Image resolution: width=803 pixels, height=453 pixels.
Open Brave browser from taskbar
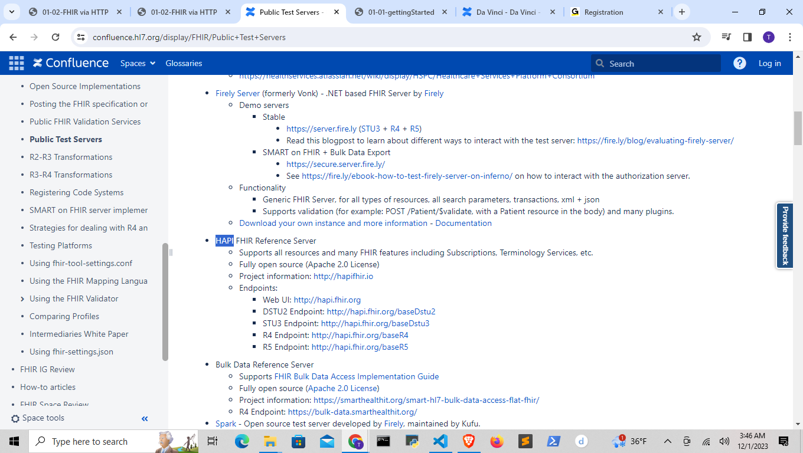click(x=469, y=441)
